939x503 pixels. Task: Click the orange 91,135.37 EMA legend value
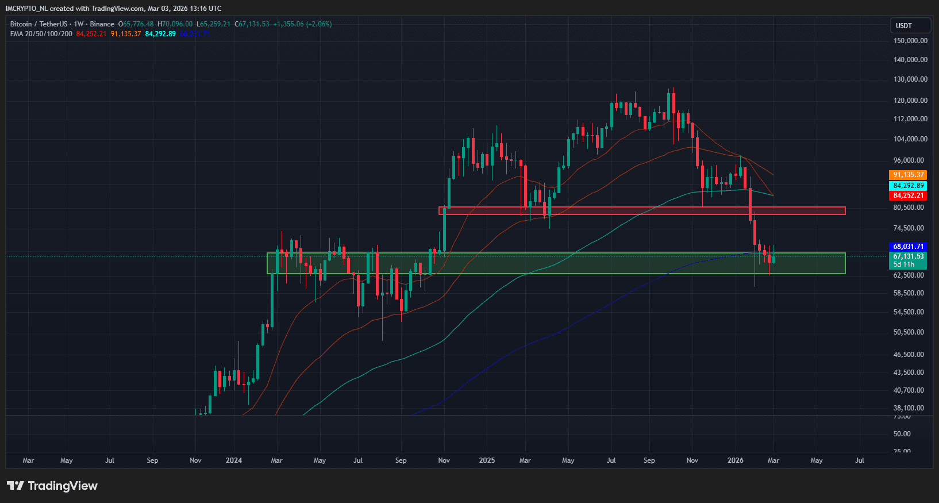point(126,34)
